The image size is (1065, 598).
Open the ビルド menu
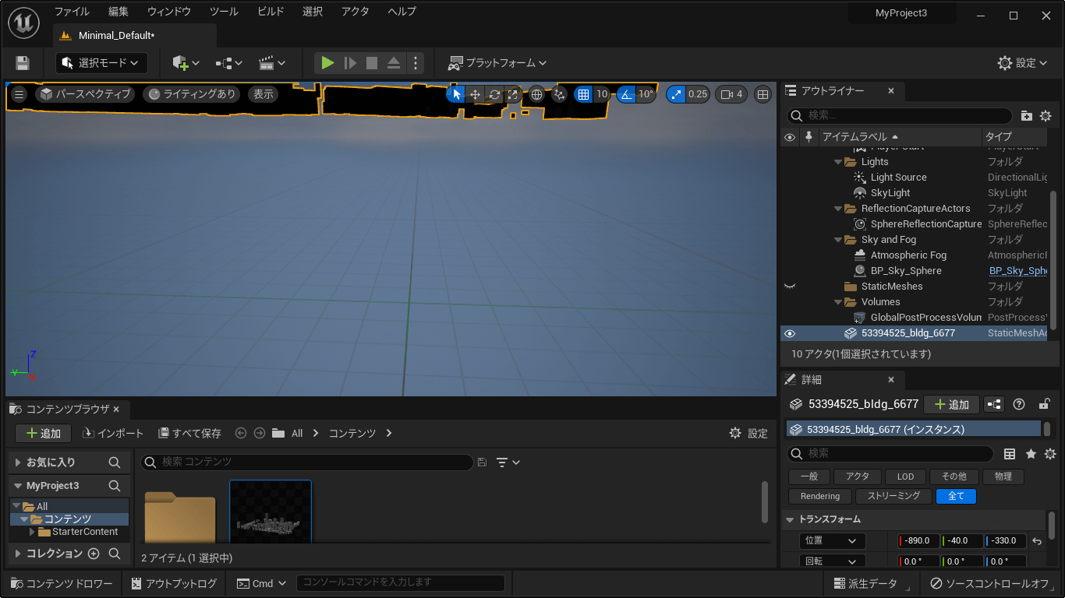(x=271, y=12)
